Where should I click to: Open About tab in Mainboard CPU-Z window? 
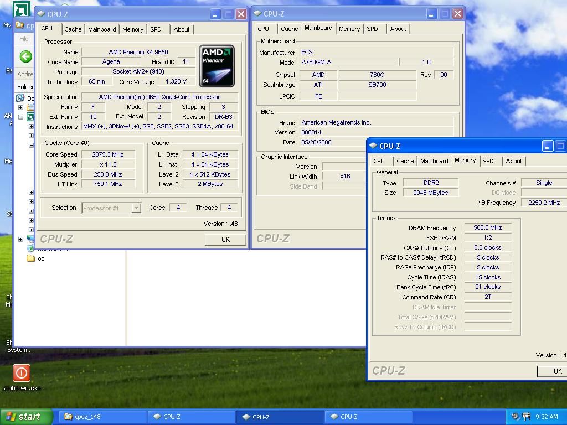398,29
